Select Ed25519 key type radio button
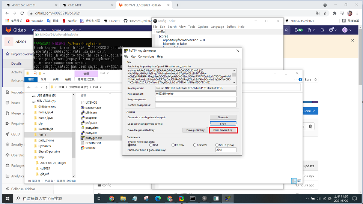Screen dimensions: 363x204 click(195, 145)
